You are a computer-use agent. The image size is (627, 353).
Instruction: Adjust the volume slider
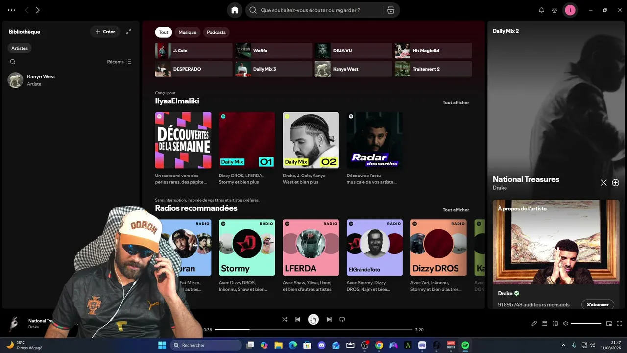[586, 324]
